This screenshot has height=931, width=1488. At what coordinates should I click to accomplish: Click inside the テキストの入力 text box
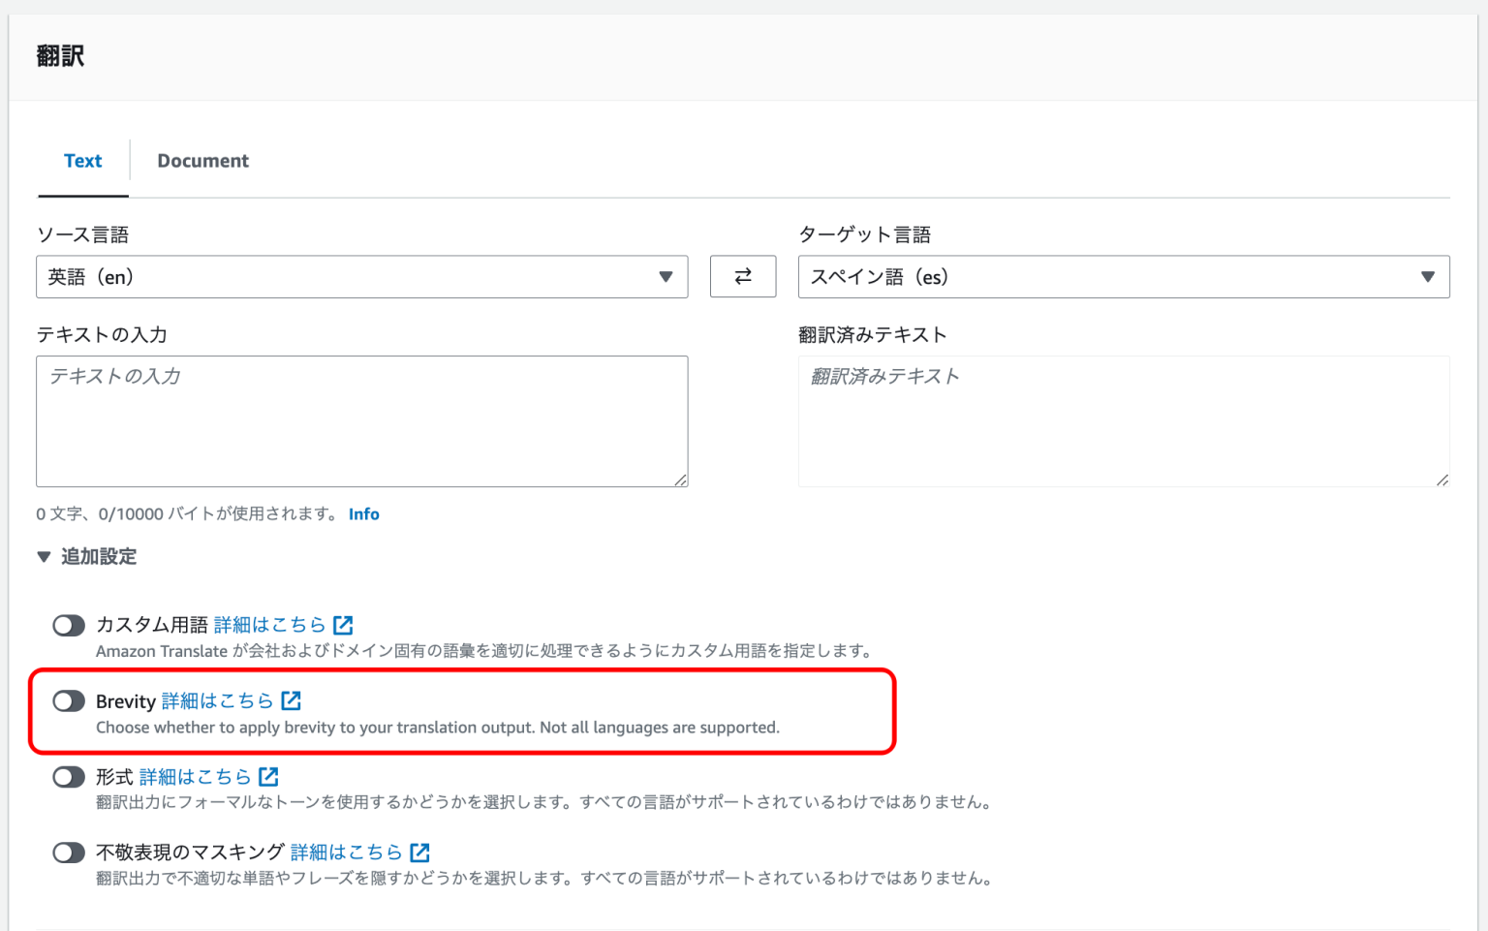coord(361,421)
